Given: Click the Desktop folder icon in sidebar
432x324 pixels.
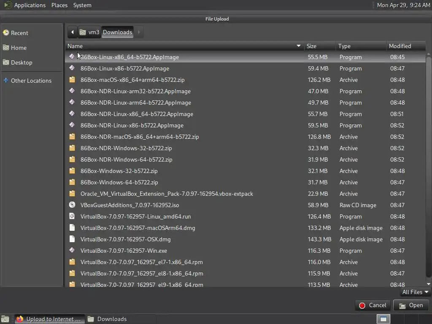Looking at the screenshot, I should pyautogui.click(x=6, y=62).
